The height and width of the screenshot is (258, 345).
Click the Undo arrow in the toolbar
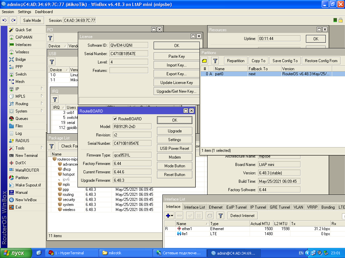[5, 20]
